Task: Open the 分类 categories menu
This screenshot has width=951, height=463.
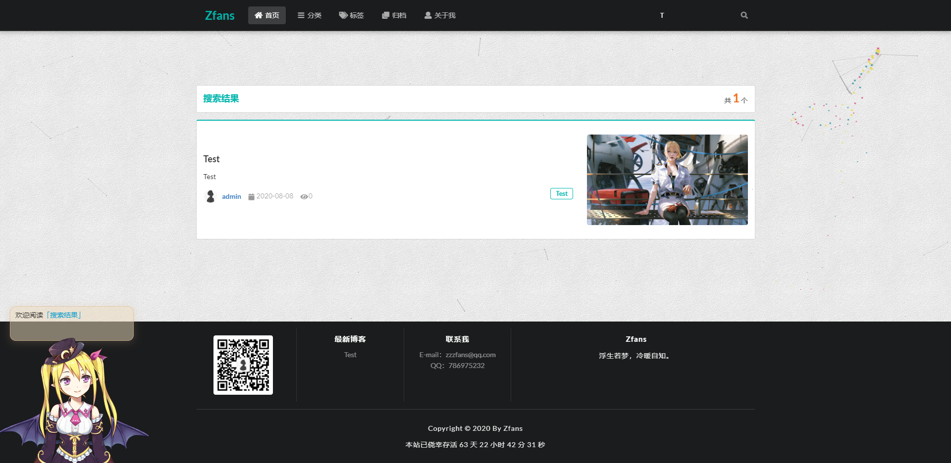Action: tap(310, 15)
